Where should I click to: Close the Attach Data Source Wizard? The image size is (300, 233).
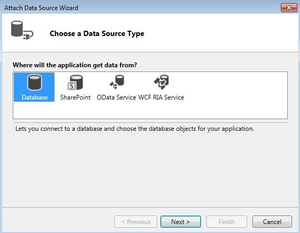point(289,8)
